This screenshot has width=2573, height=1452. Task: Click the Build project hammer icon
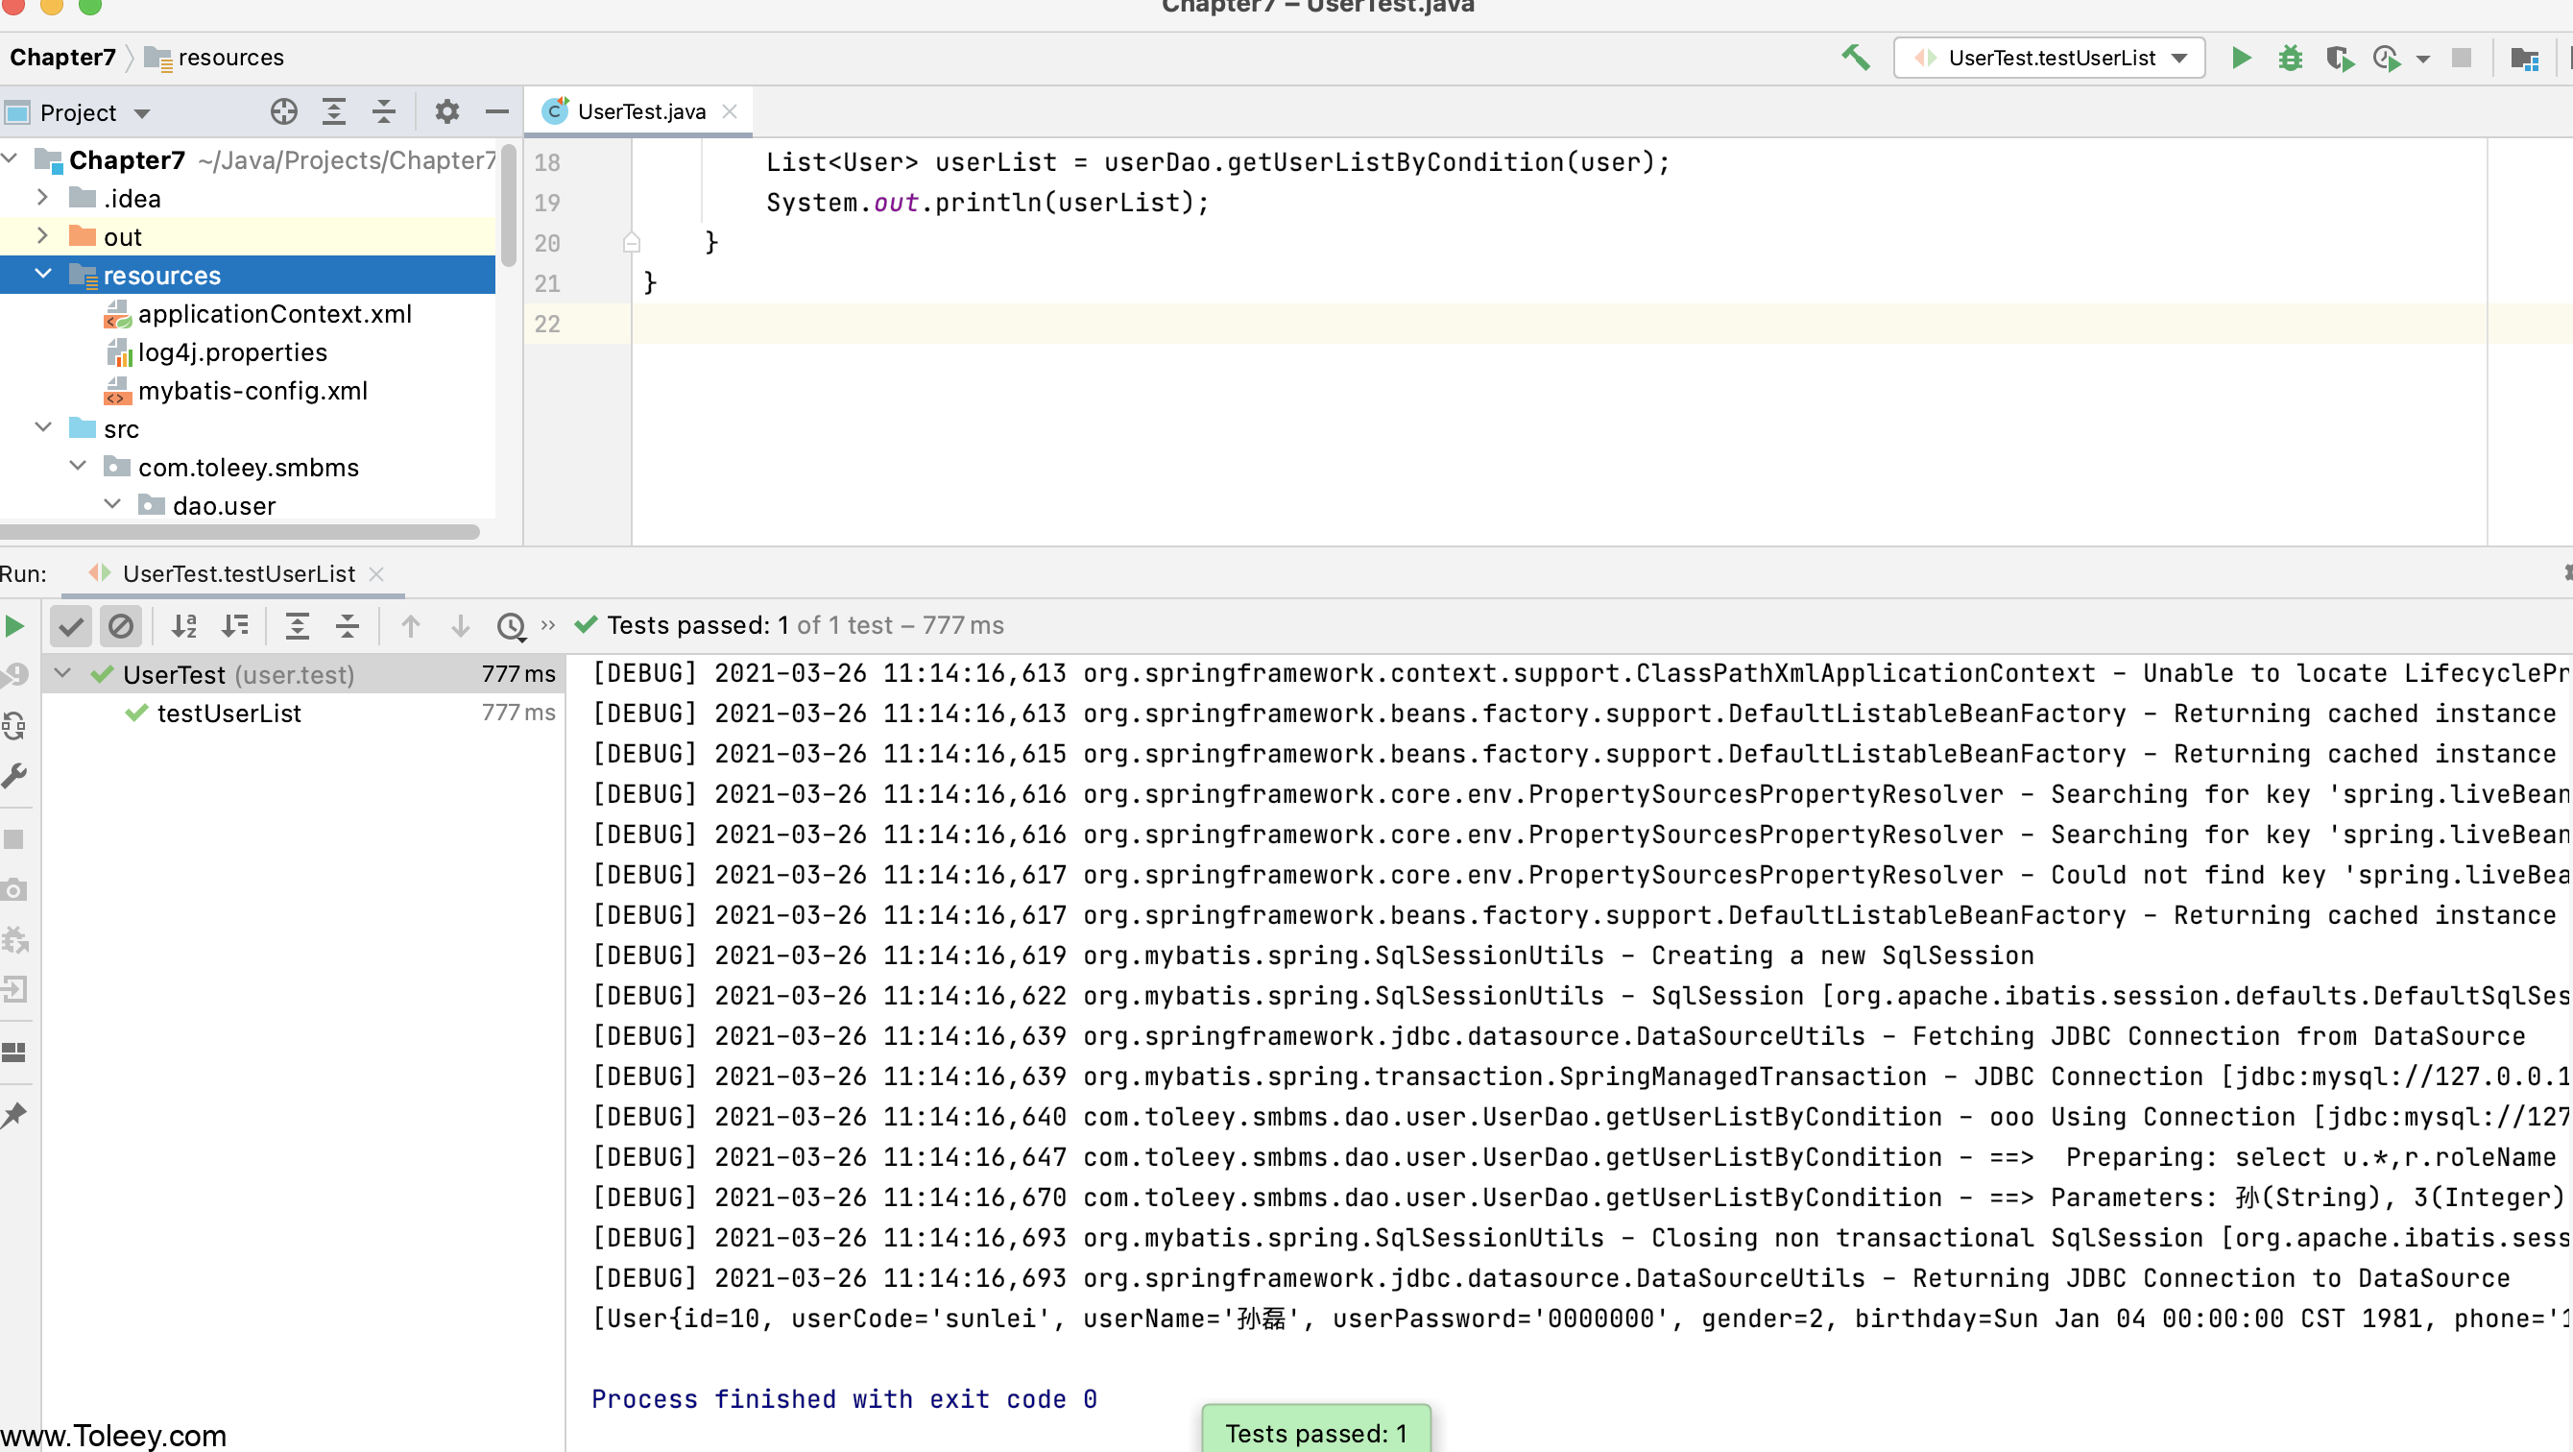tap(1855, 58)
